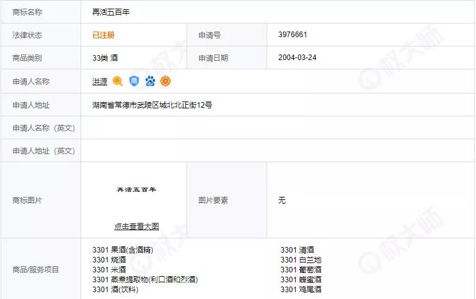Open Baidu search via paw icon

(150, 81)
